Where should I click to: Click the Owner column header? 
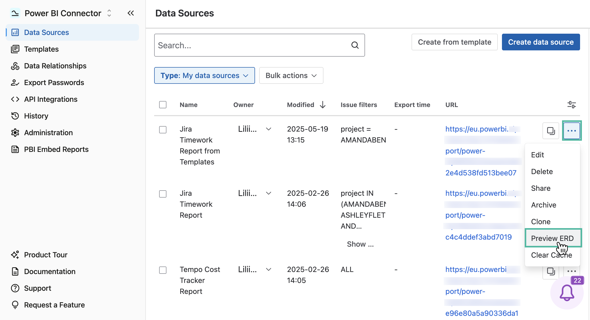(x=243, y=105)
